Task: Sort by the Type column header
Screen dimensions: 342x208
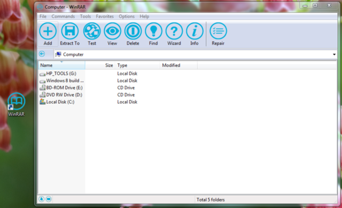Action: 137,65
